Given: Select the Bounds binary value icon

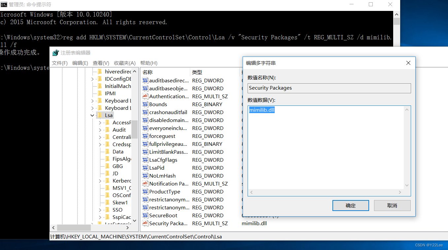Looking at the screenshot, I should (145, 104).
